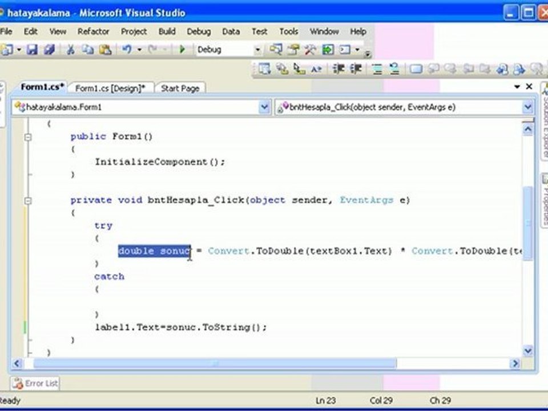This screenshot has height=411, width=548.
Task: Collapse the bntHesapla_Click method outline
Action: coord(28,200)
